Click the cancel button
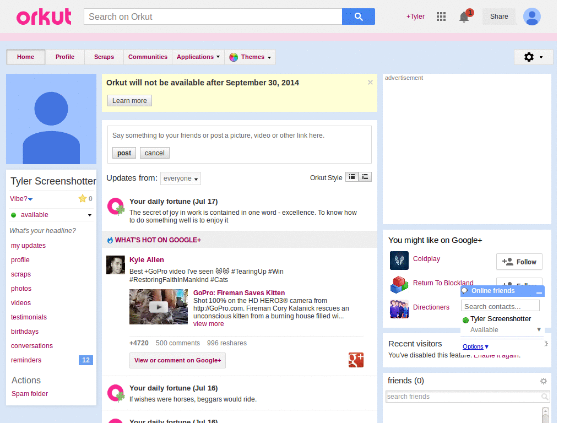564x423 pixels. 155,153
